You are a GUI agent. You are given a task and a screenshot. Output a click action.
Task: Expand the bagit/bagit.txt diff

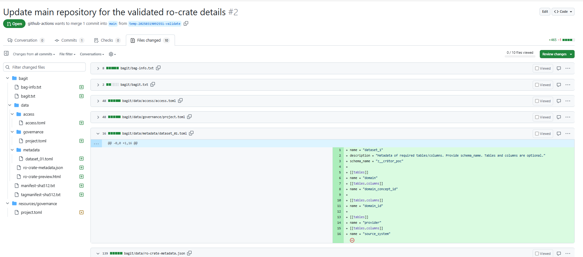[x=98, y=85]
